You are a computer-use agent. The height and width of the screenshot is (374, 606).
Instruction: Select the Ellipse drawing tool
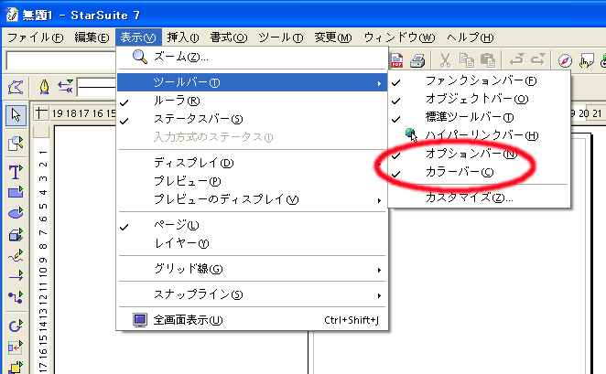16,213
